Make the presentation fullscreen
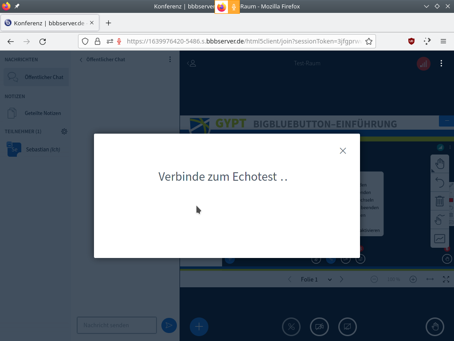The height and width of the screenshot is (341, 454). 446,279
